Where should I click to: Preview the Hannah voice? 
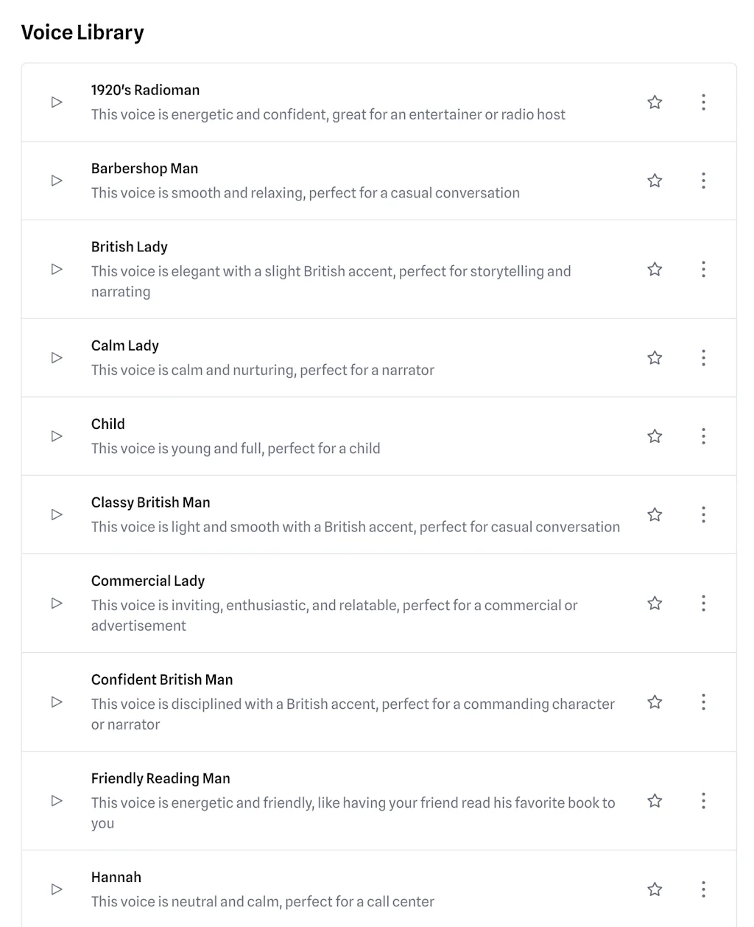click(x=57, y=889)
